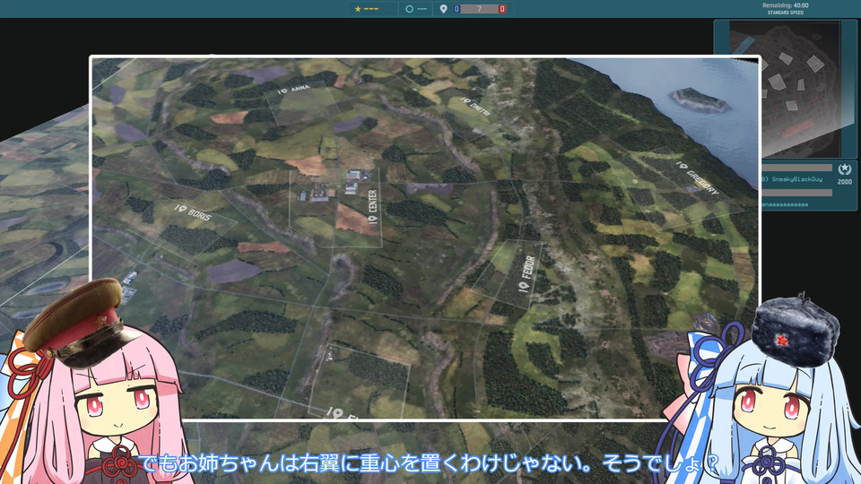Click the gray zone balance bar showing 7
The width and height of the screenshot is (861, 484).
[x=479, y=9]
